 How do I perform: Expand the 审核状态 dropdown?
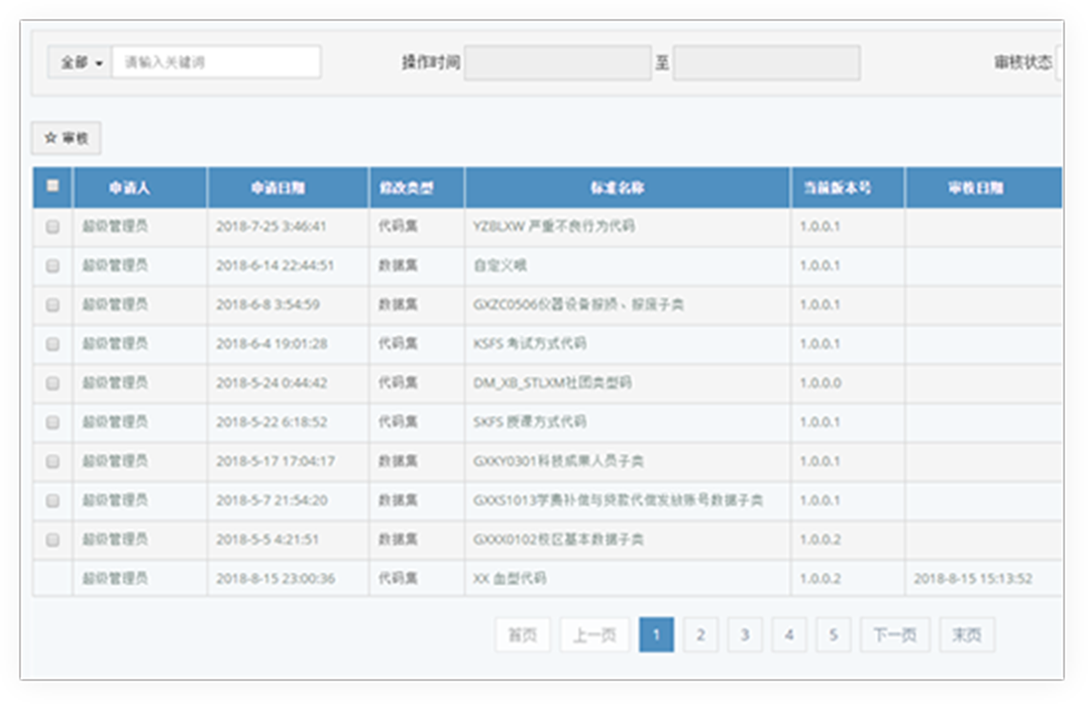(x=1058, y=62)
